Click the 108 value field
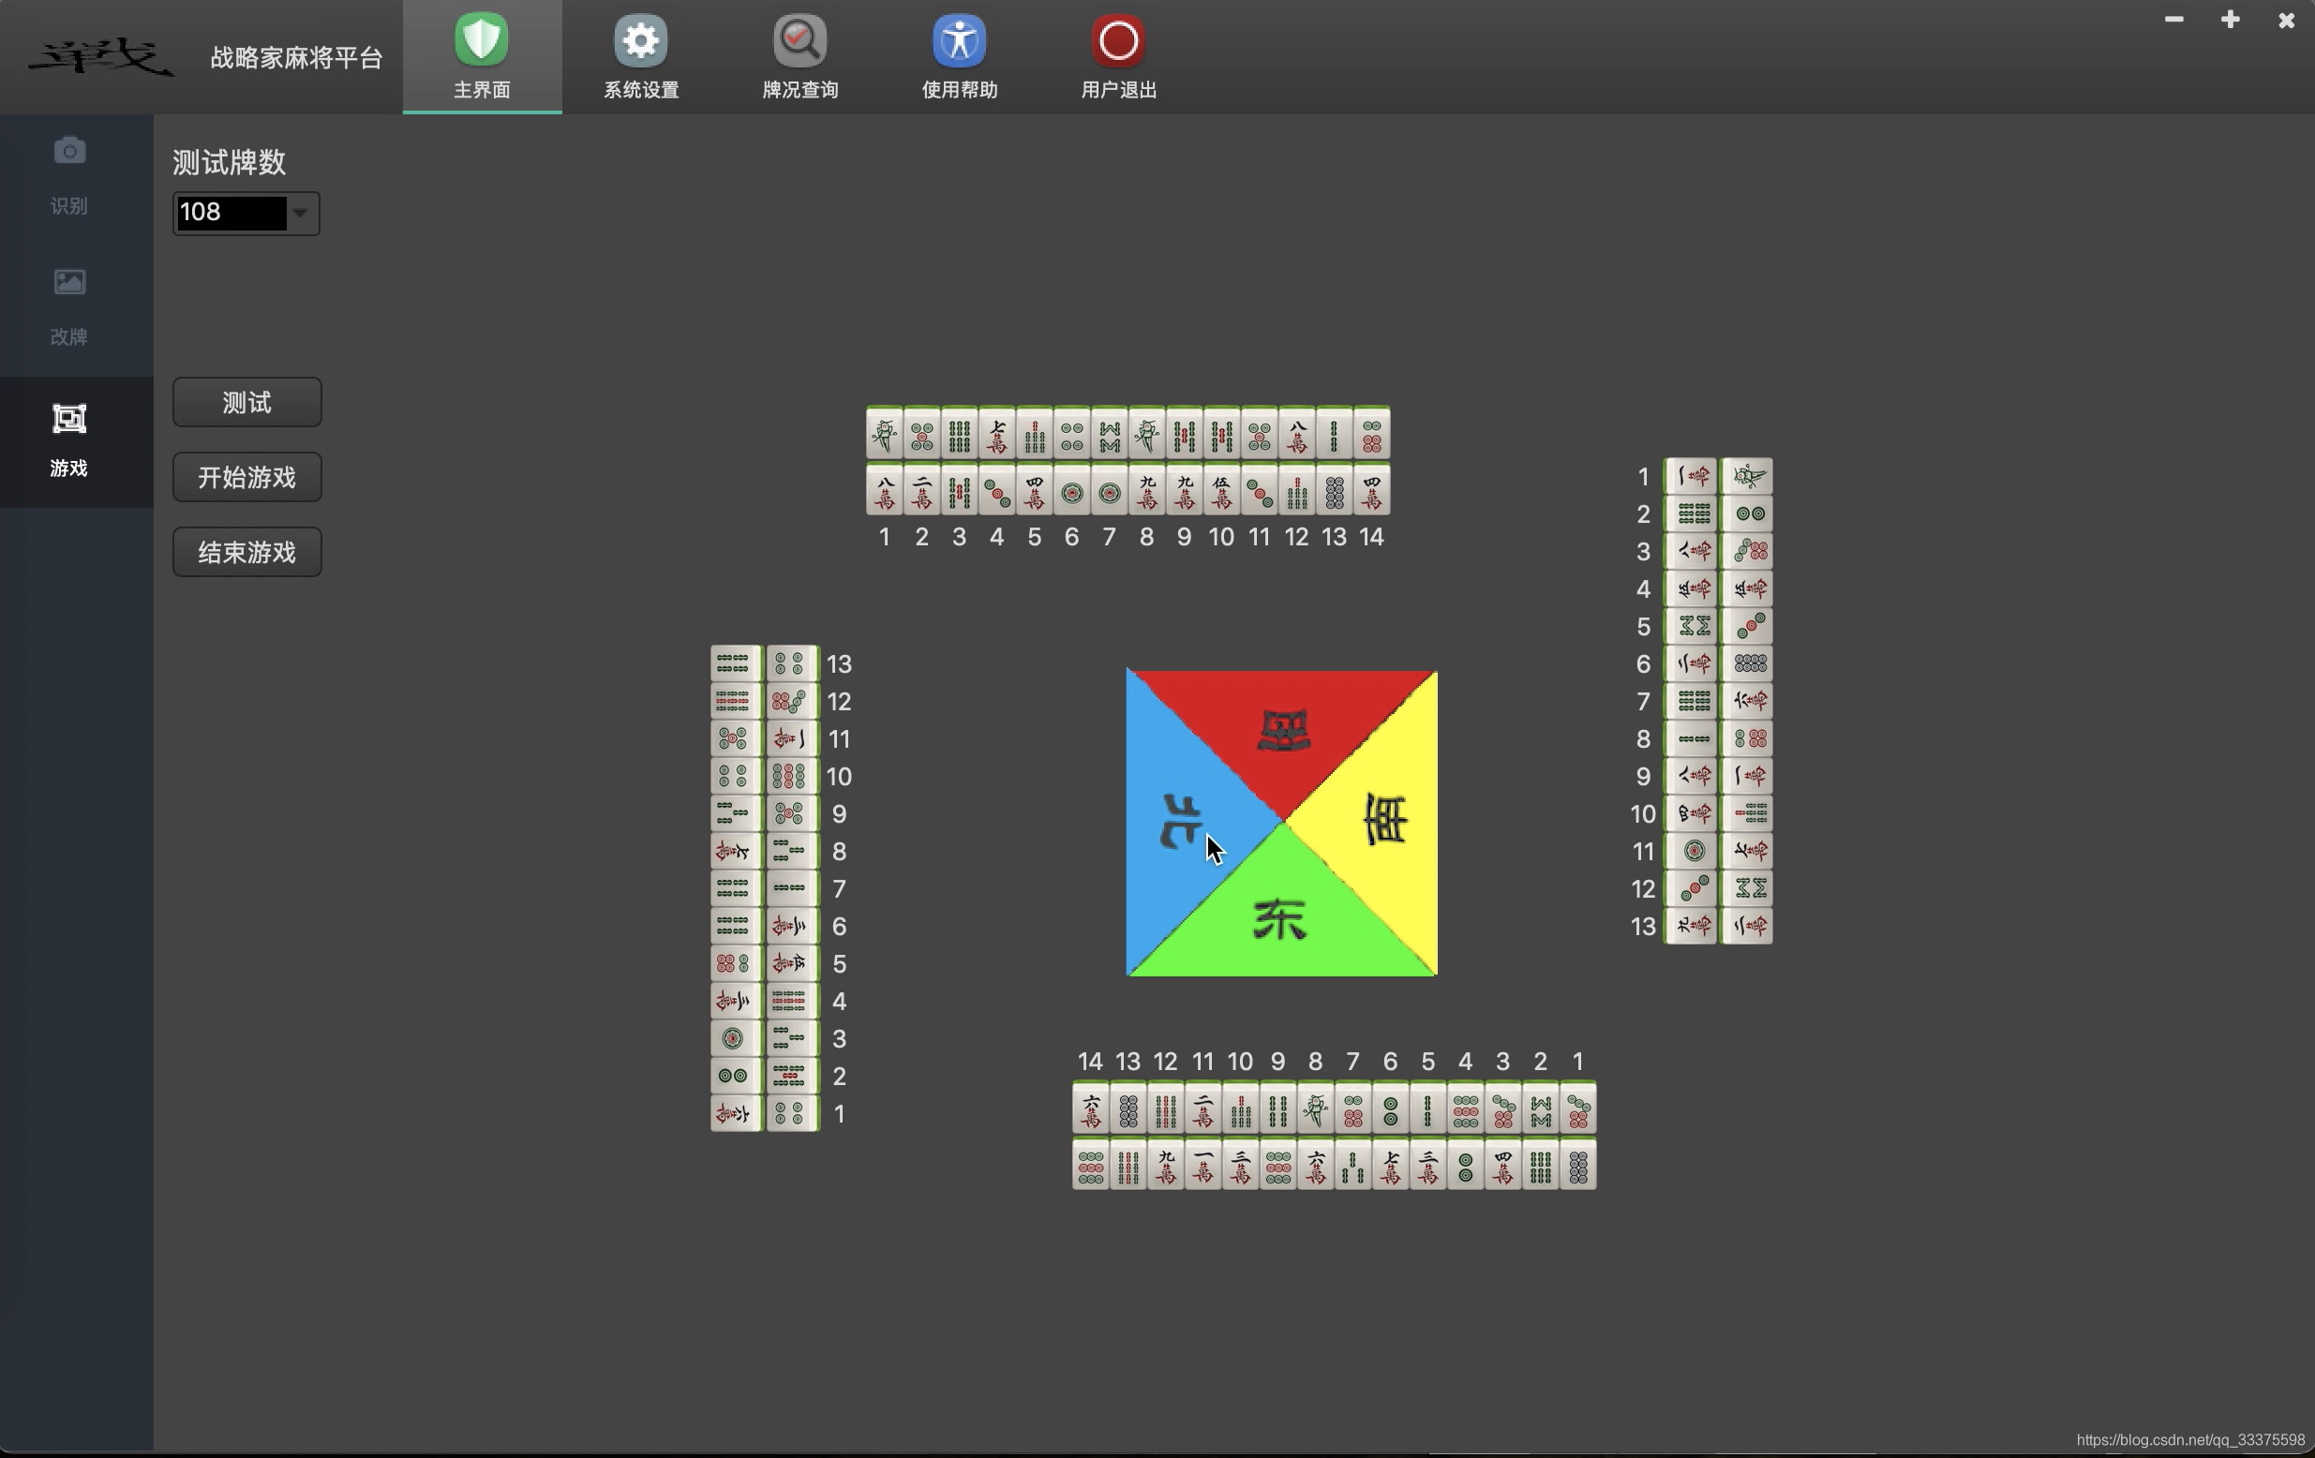Screen dimensions: 2315x1458 pyautogui.click(x=231, y=213)
